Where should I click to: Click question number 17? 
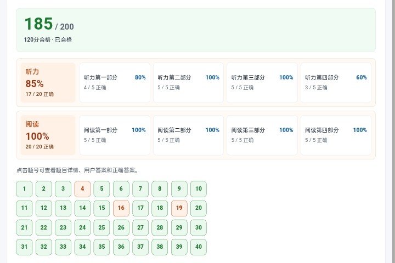[140, 208]
